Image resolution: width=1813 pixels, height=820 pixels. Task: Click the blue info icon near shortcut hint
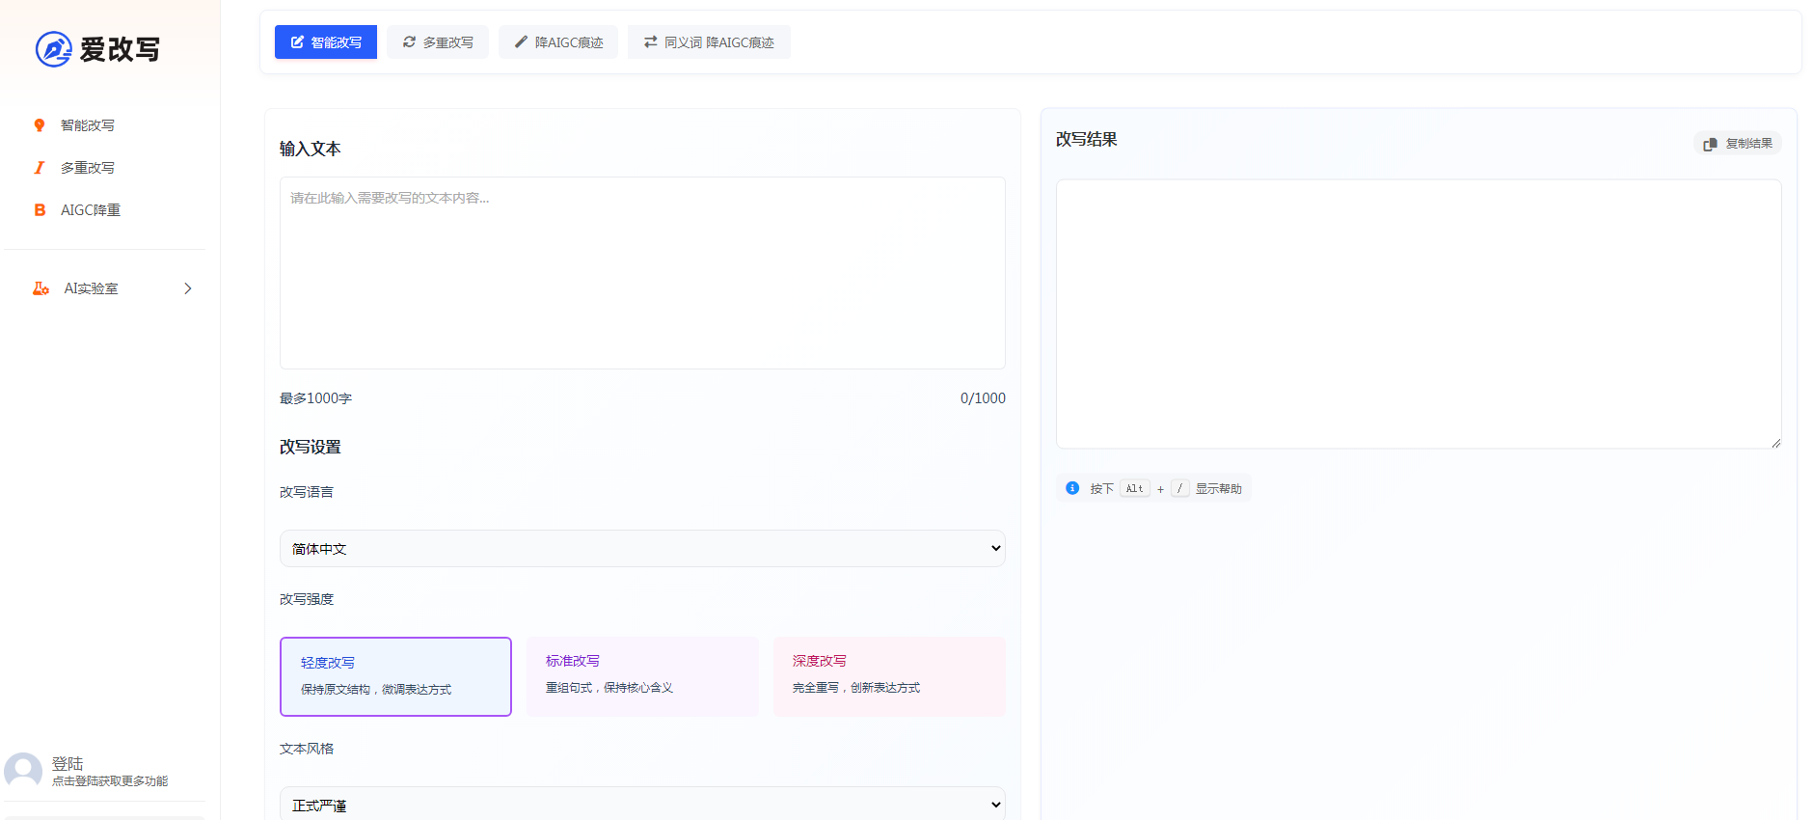coord(1072,488)
